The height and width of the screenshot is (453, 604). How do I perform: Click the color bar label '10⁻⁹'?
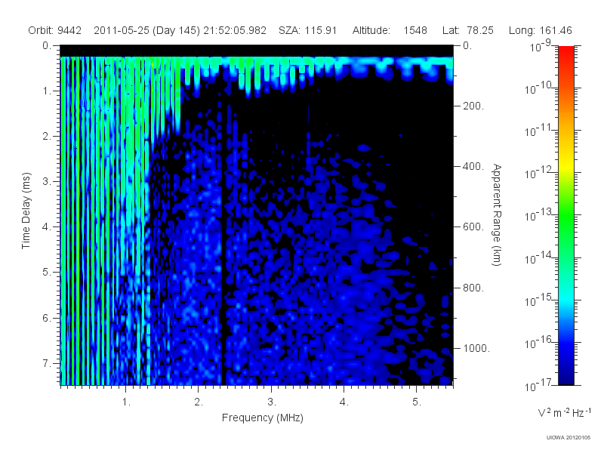pyautogui.click(x=541, y=46)
